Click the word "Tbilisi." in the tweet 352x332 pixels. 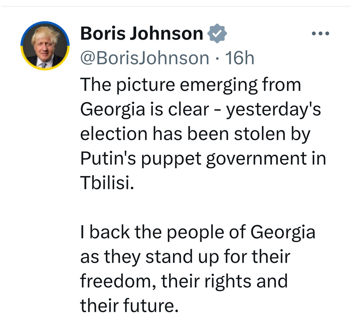click(x=107, y=183)
